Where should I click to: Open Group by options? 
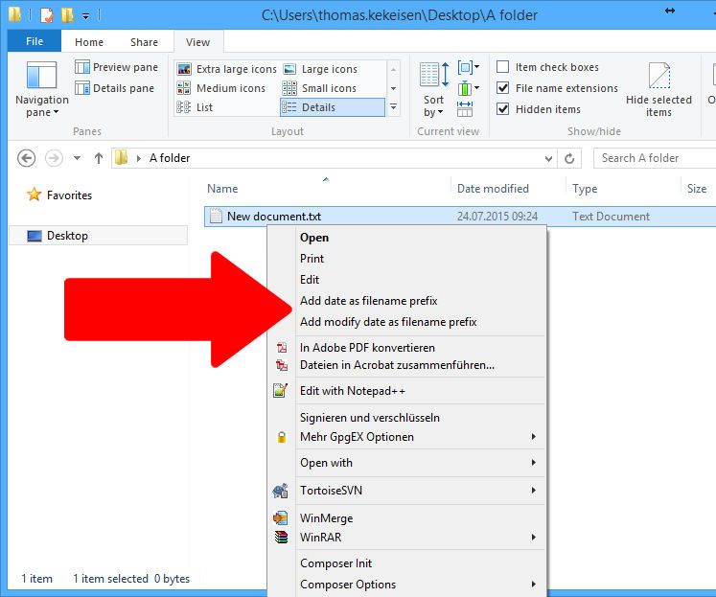tap(469, 67)
